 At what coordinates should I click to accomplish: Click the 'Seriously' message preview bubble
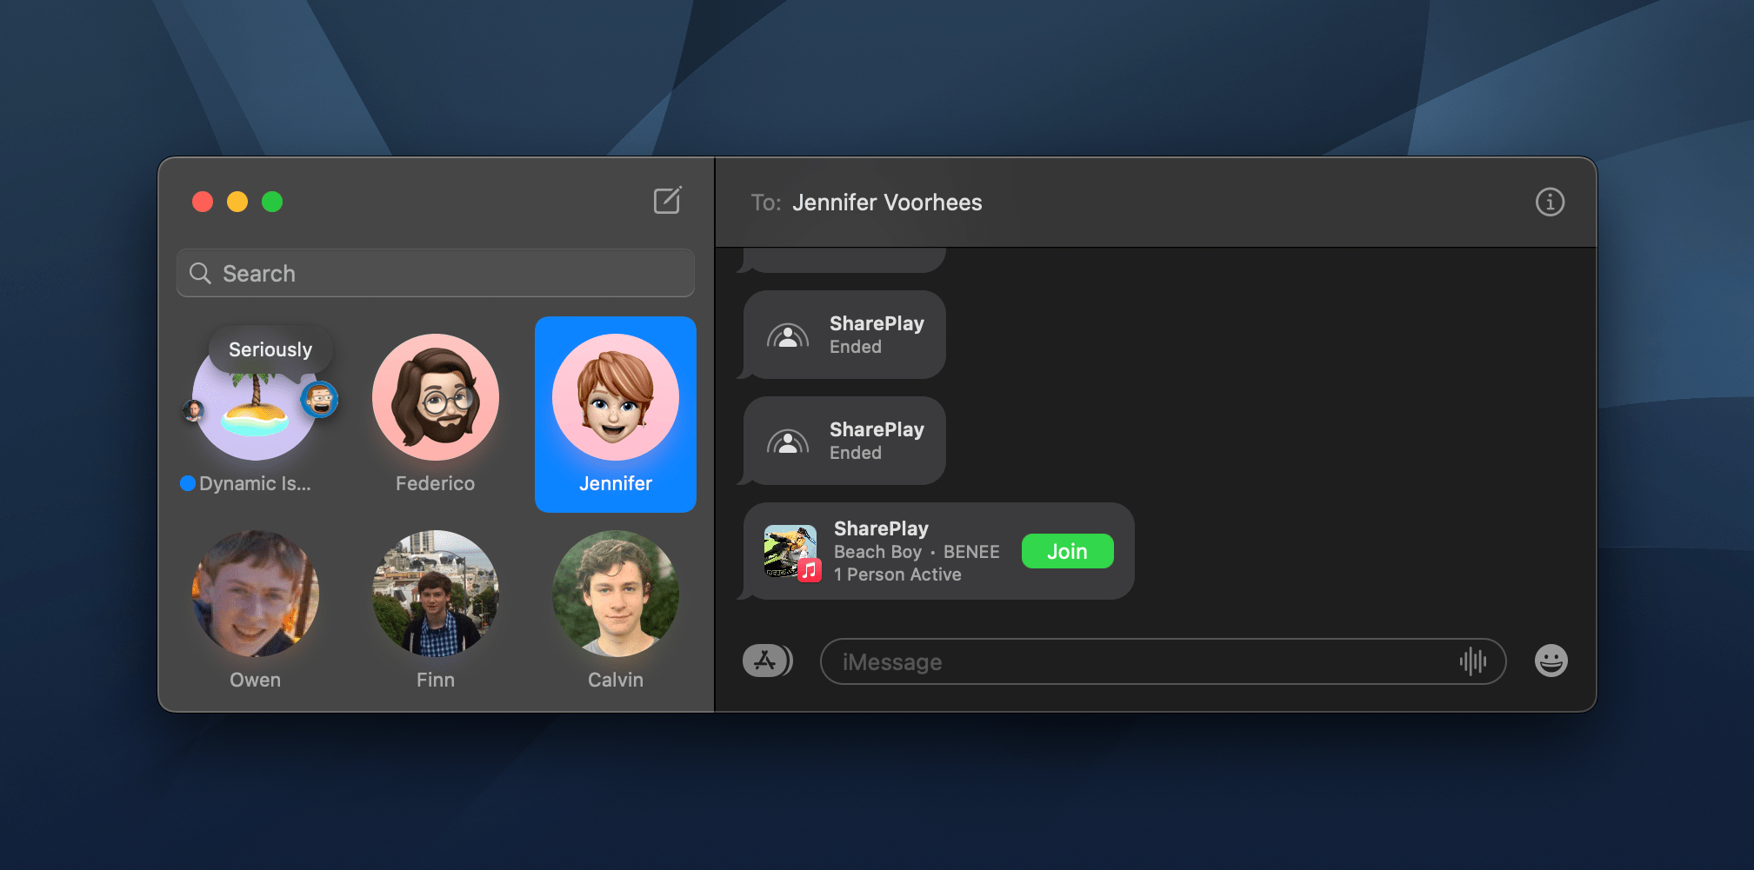pyautogui.click(x=270, y=349)
